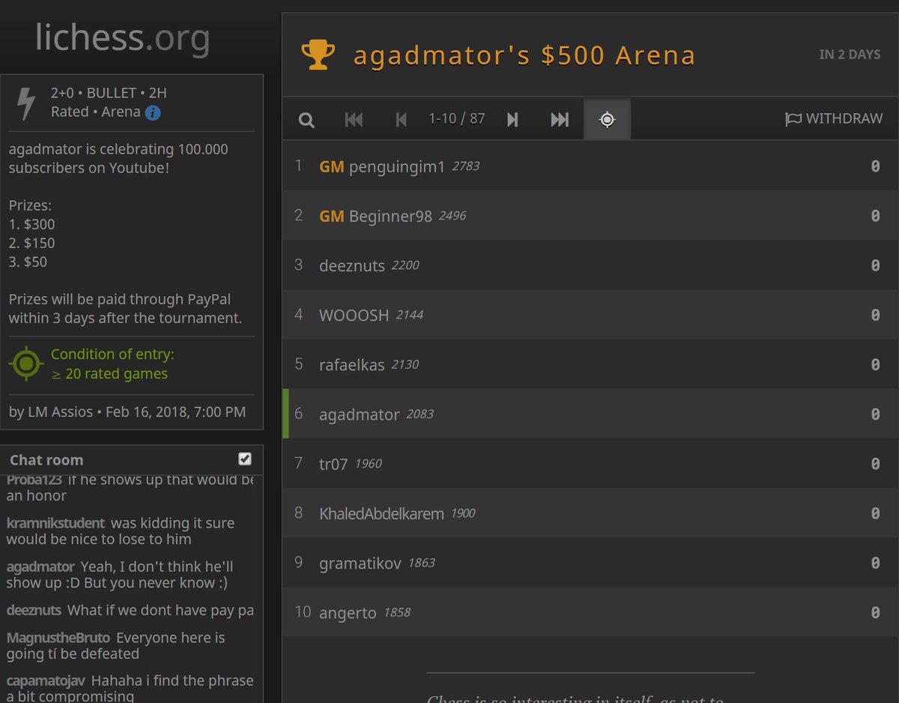Open lichess.org homepage link
Image resolution: width=899 pixels, height=703 pixels.
[x=121, y=38]
